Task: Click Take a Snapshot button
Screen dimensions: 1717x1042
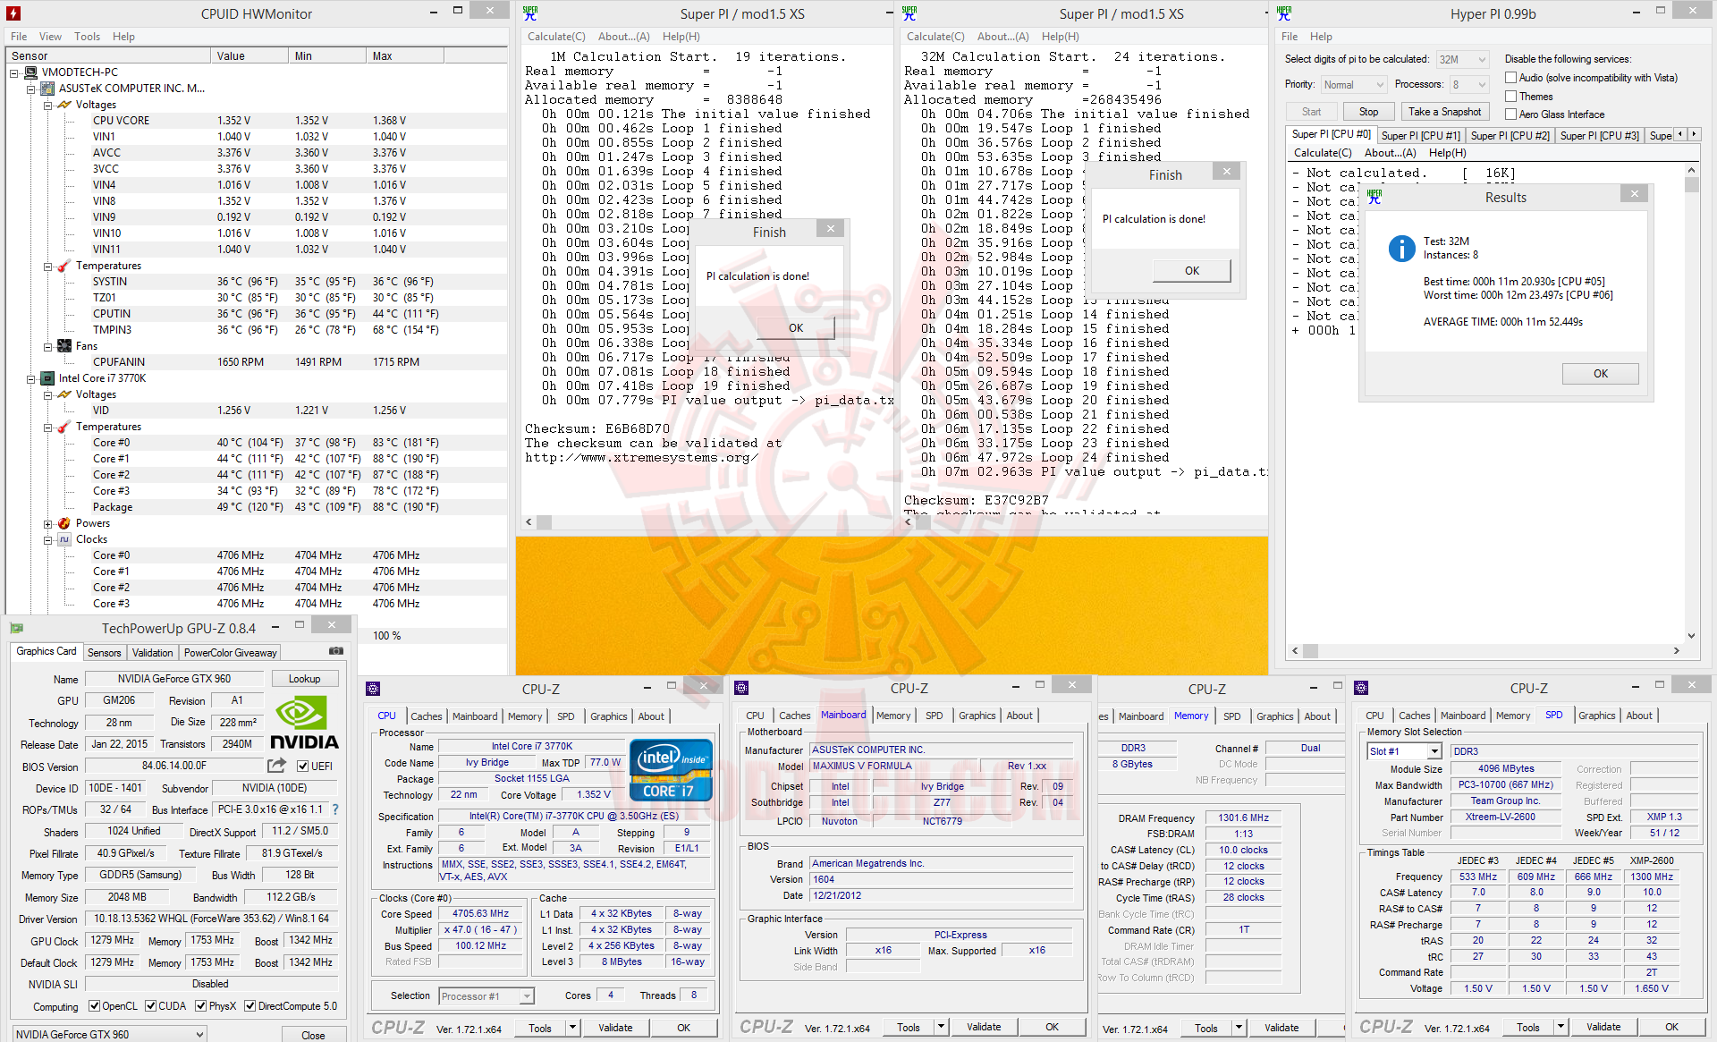Action: click(1444, 112)
